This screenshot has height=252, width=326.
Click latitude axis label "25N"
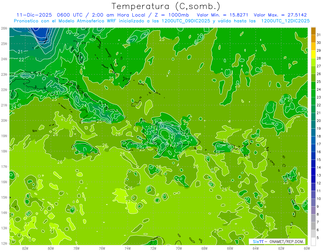coord(4,44)
